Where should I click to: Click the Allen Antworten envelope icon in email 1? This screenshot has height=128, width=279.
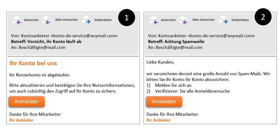(46, 20)
